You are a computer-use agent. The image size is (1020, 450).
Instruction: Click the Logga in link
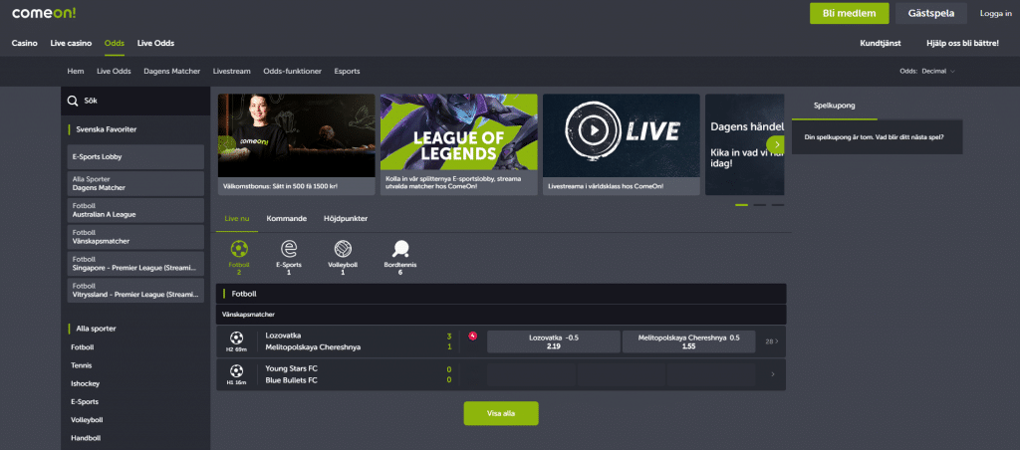click(x=995, y=13)
